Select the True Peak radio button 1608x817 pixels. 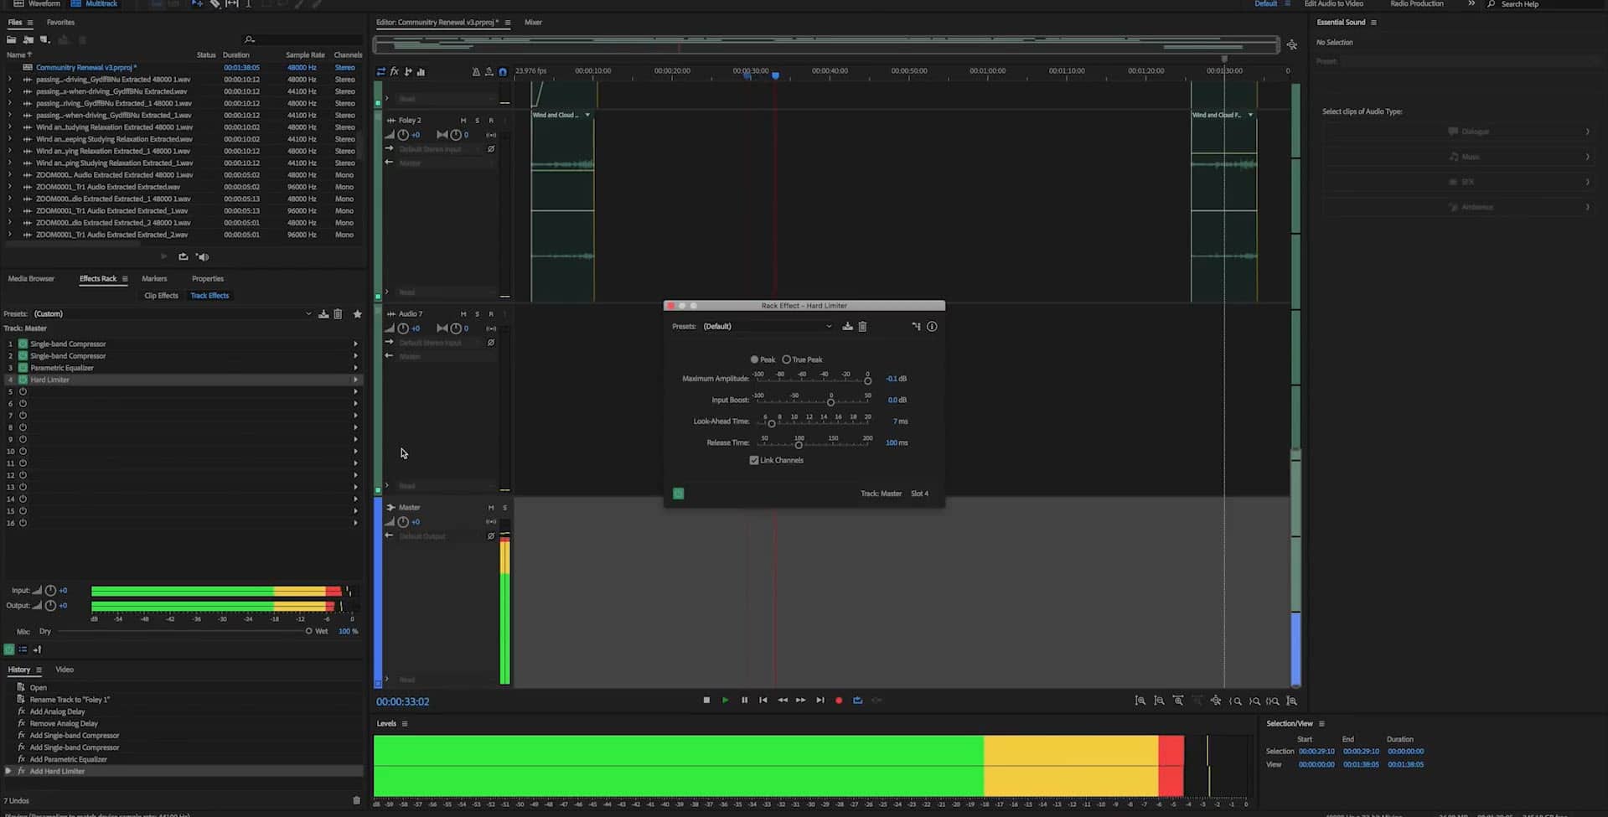pos(788,359)
